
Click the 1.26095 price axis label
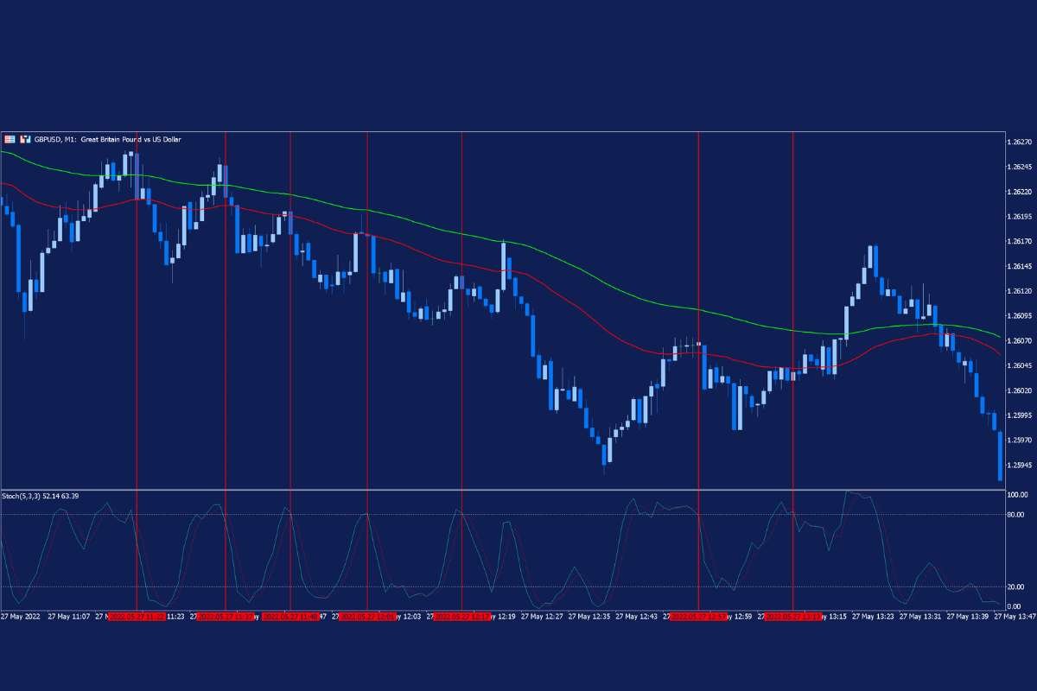[x=1021, y=316]
